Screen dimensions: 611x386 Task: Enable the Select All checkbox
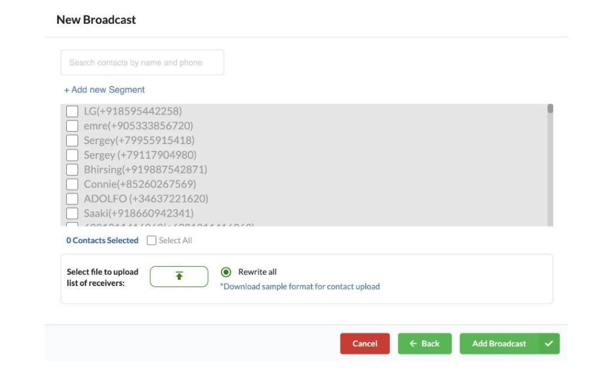[x=151, y=240]
